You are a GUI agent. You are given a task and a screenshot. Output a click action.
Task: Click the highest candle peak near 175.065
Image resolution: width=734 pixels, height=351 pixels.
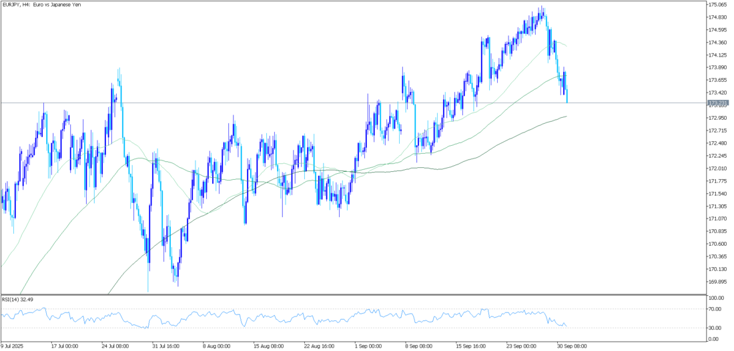[x=542, y=9]
